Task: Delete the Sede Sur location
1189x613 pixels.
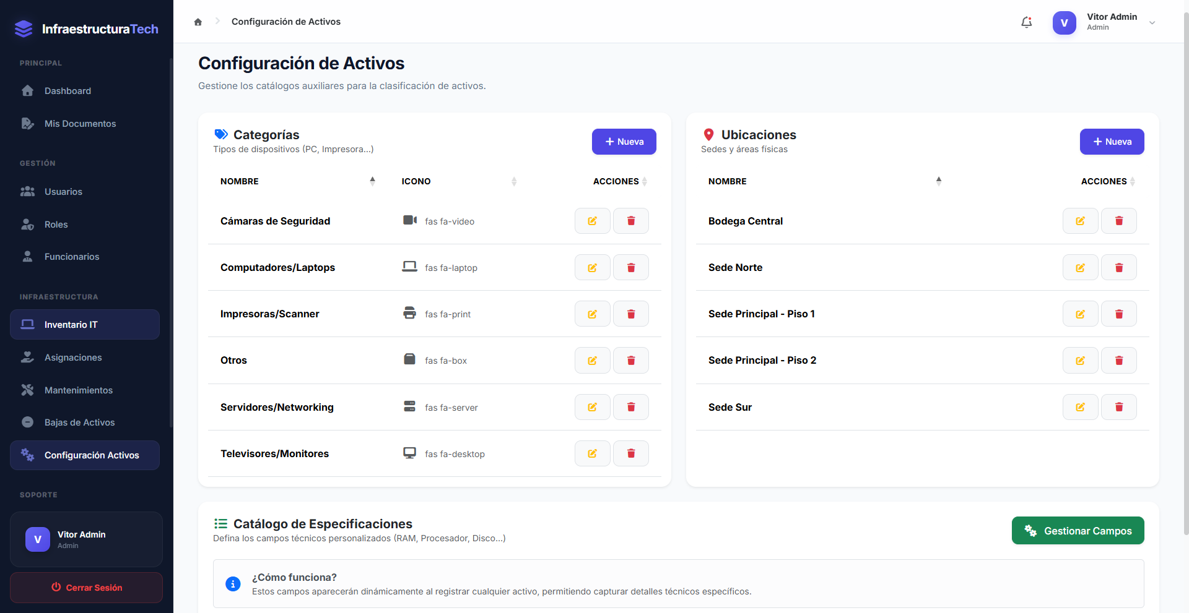Action: pyautogui.click(x=1119, y=407)
